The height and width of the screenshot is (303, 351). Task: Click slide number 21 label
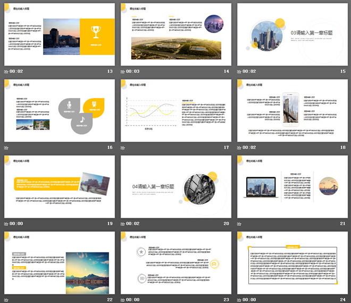coord(342,224)
